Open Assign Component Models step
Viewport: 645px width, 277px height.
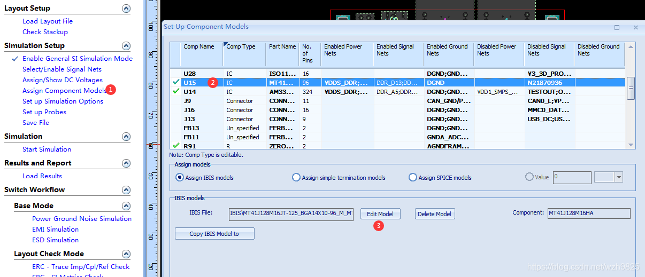point(64,91)
